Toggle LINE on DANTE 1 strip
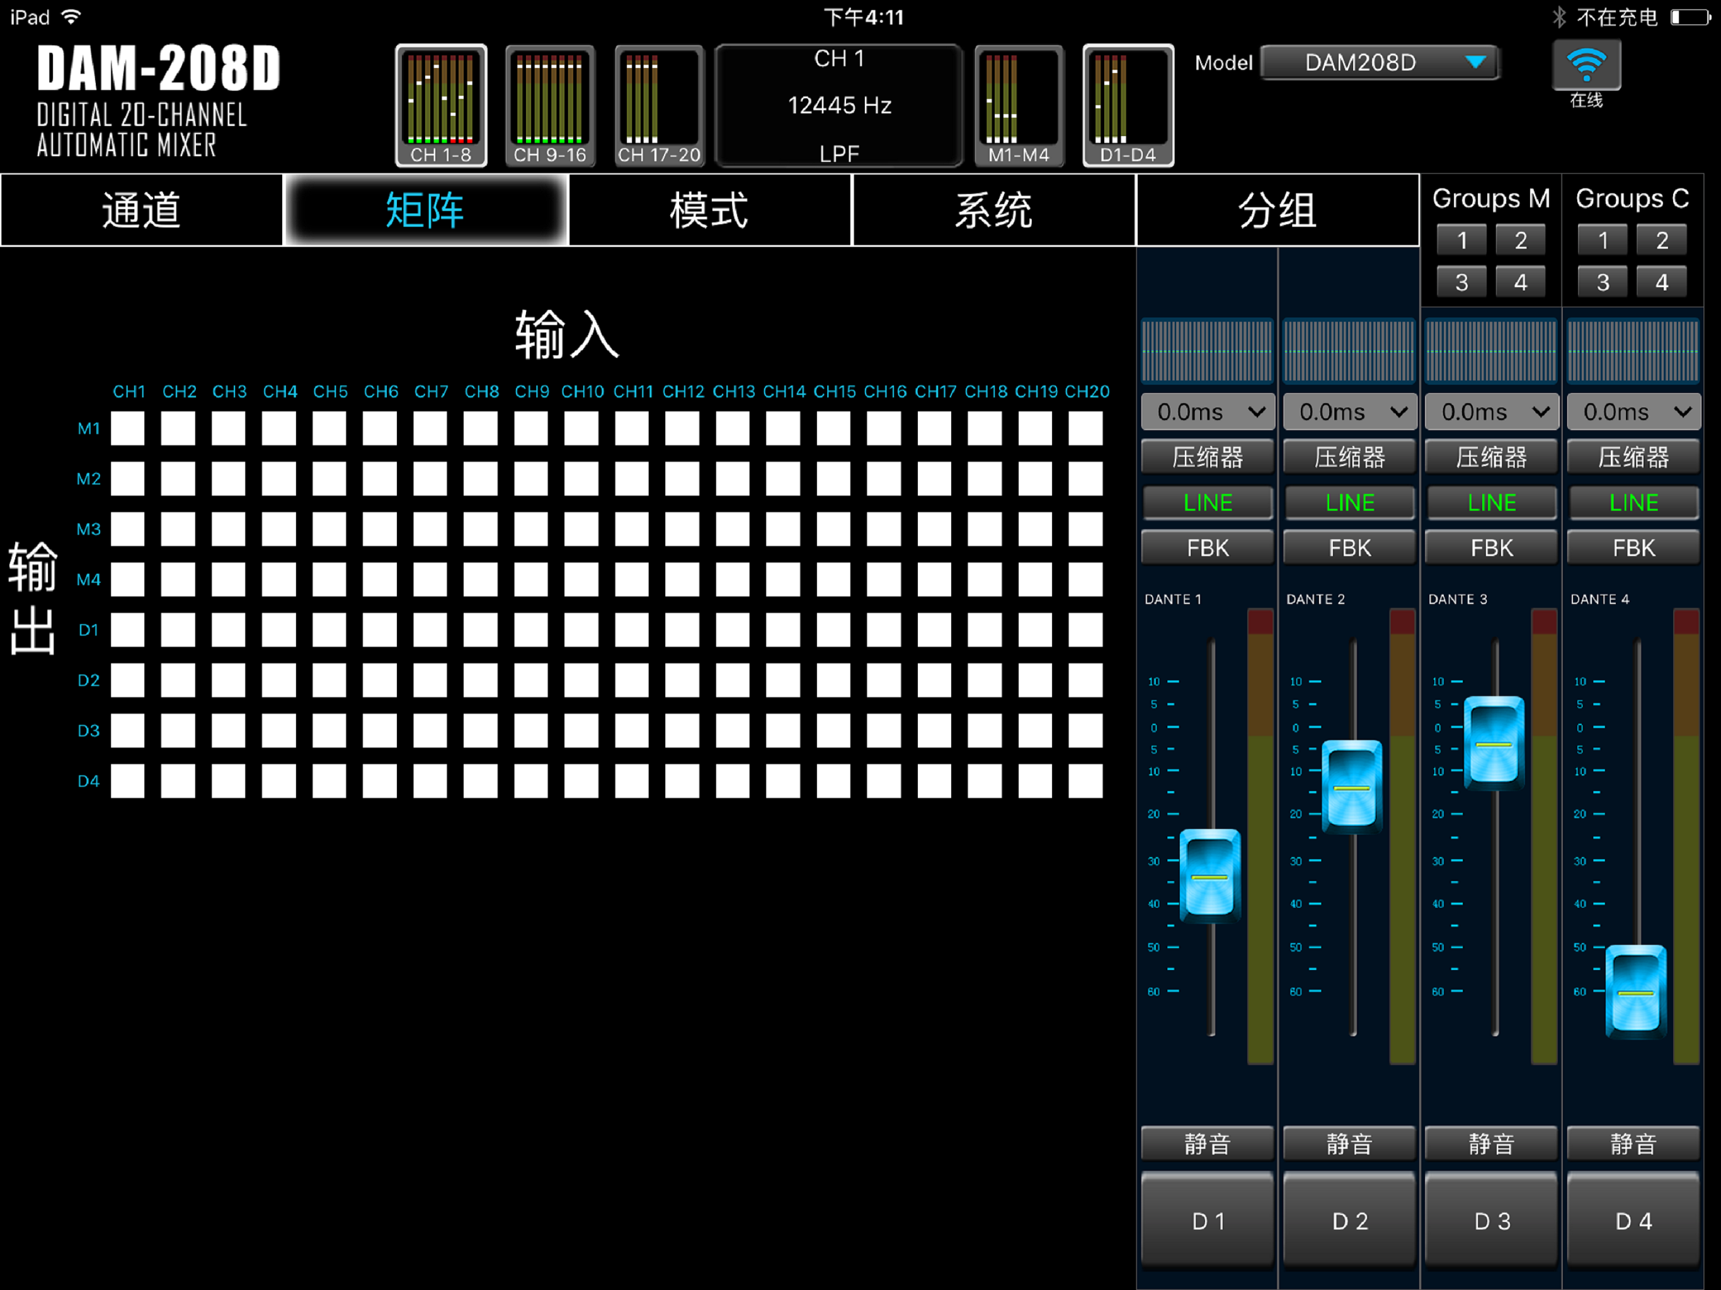 tap(1208, 503)
